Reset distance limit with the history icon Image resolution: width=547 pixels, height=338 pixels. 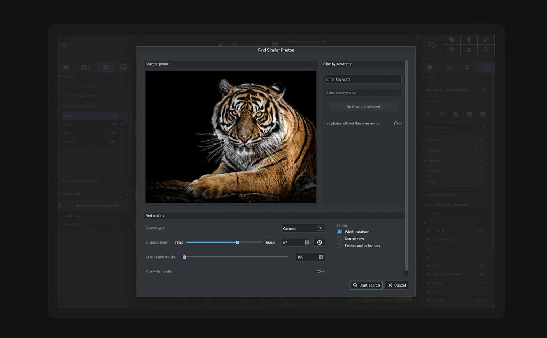(319, 242)
